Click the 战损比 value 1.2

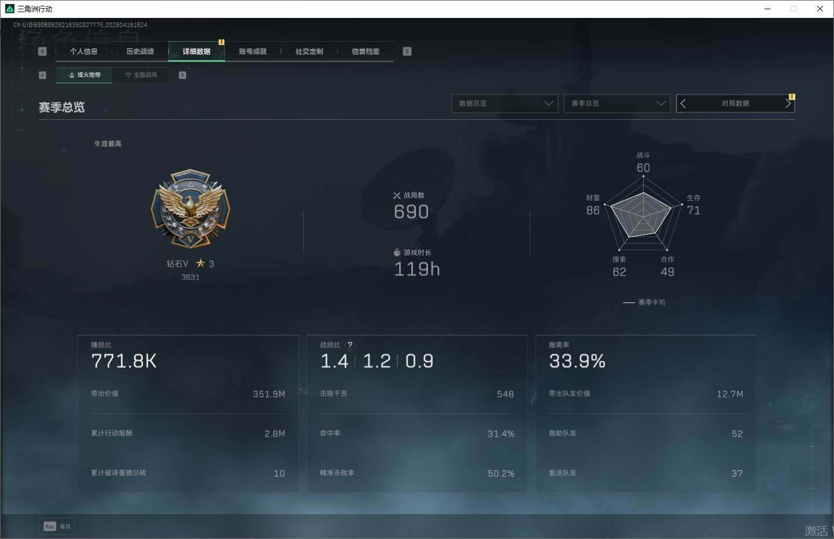tap(377, 361)
